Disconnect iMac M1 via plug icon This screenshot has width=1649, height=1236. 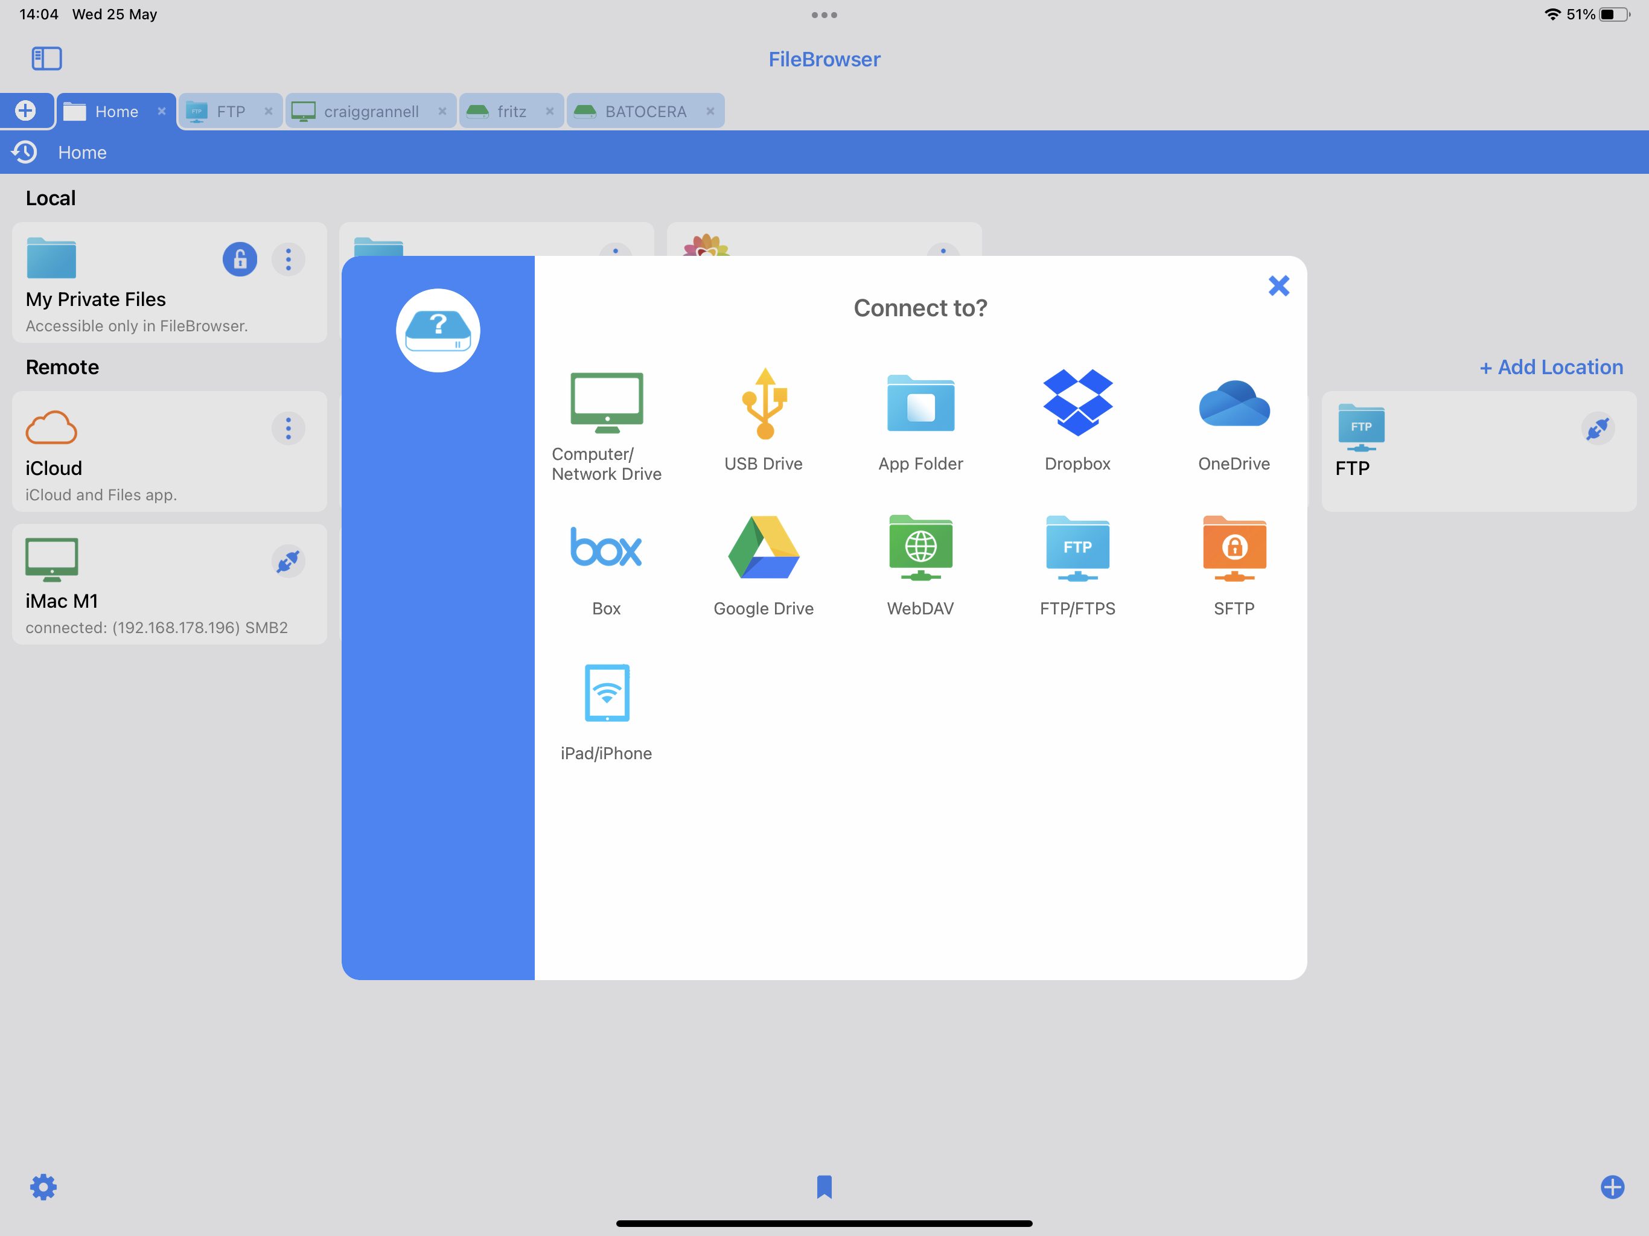[x=289, y=561]
